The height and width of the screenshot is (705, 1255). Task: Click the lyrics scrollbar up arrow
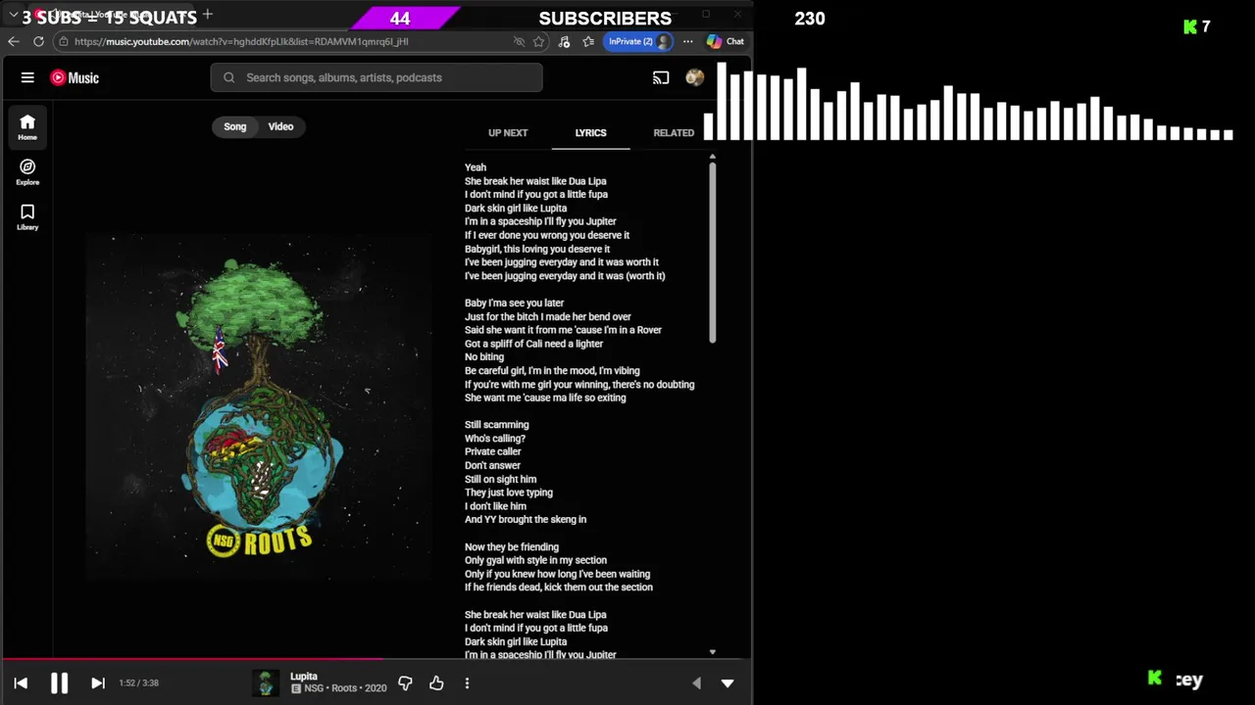click(x=713, y=157)
